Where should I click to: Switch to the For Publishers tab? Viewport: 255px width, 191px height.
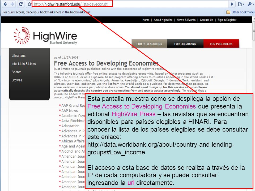[221, 44]
